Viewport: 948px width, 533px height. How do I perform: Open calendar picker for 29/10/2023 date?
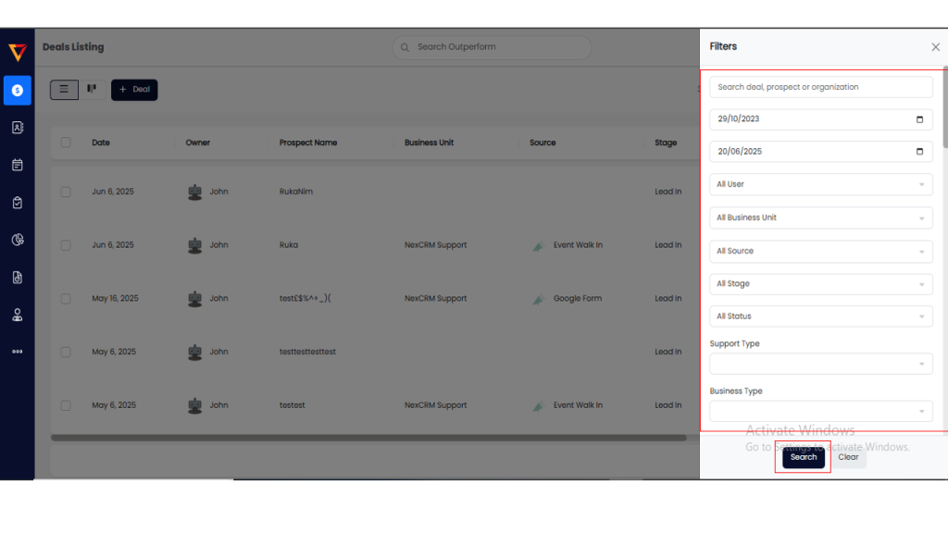918,119
